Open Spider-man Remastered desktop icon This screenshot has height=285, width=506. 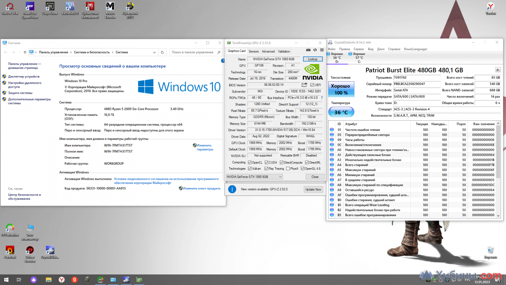pos(90,10)
